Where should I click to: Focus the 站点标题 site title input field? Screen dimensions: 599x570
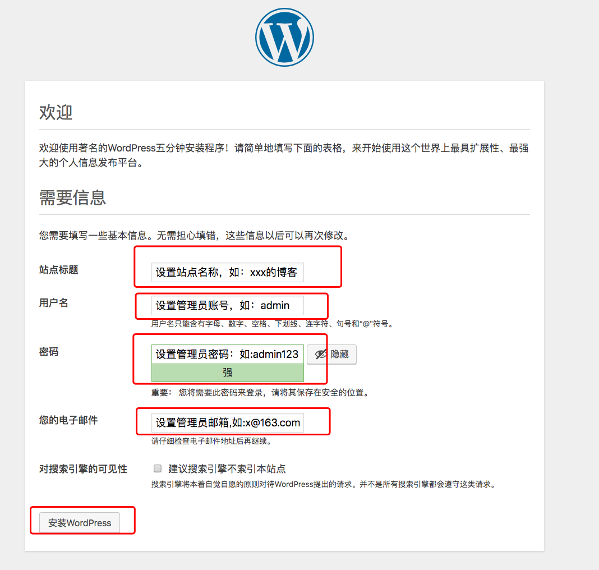(x=227, y=273)
